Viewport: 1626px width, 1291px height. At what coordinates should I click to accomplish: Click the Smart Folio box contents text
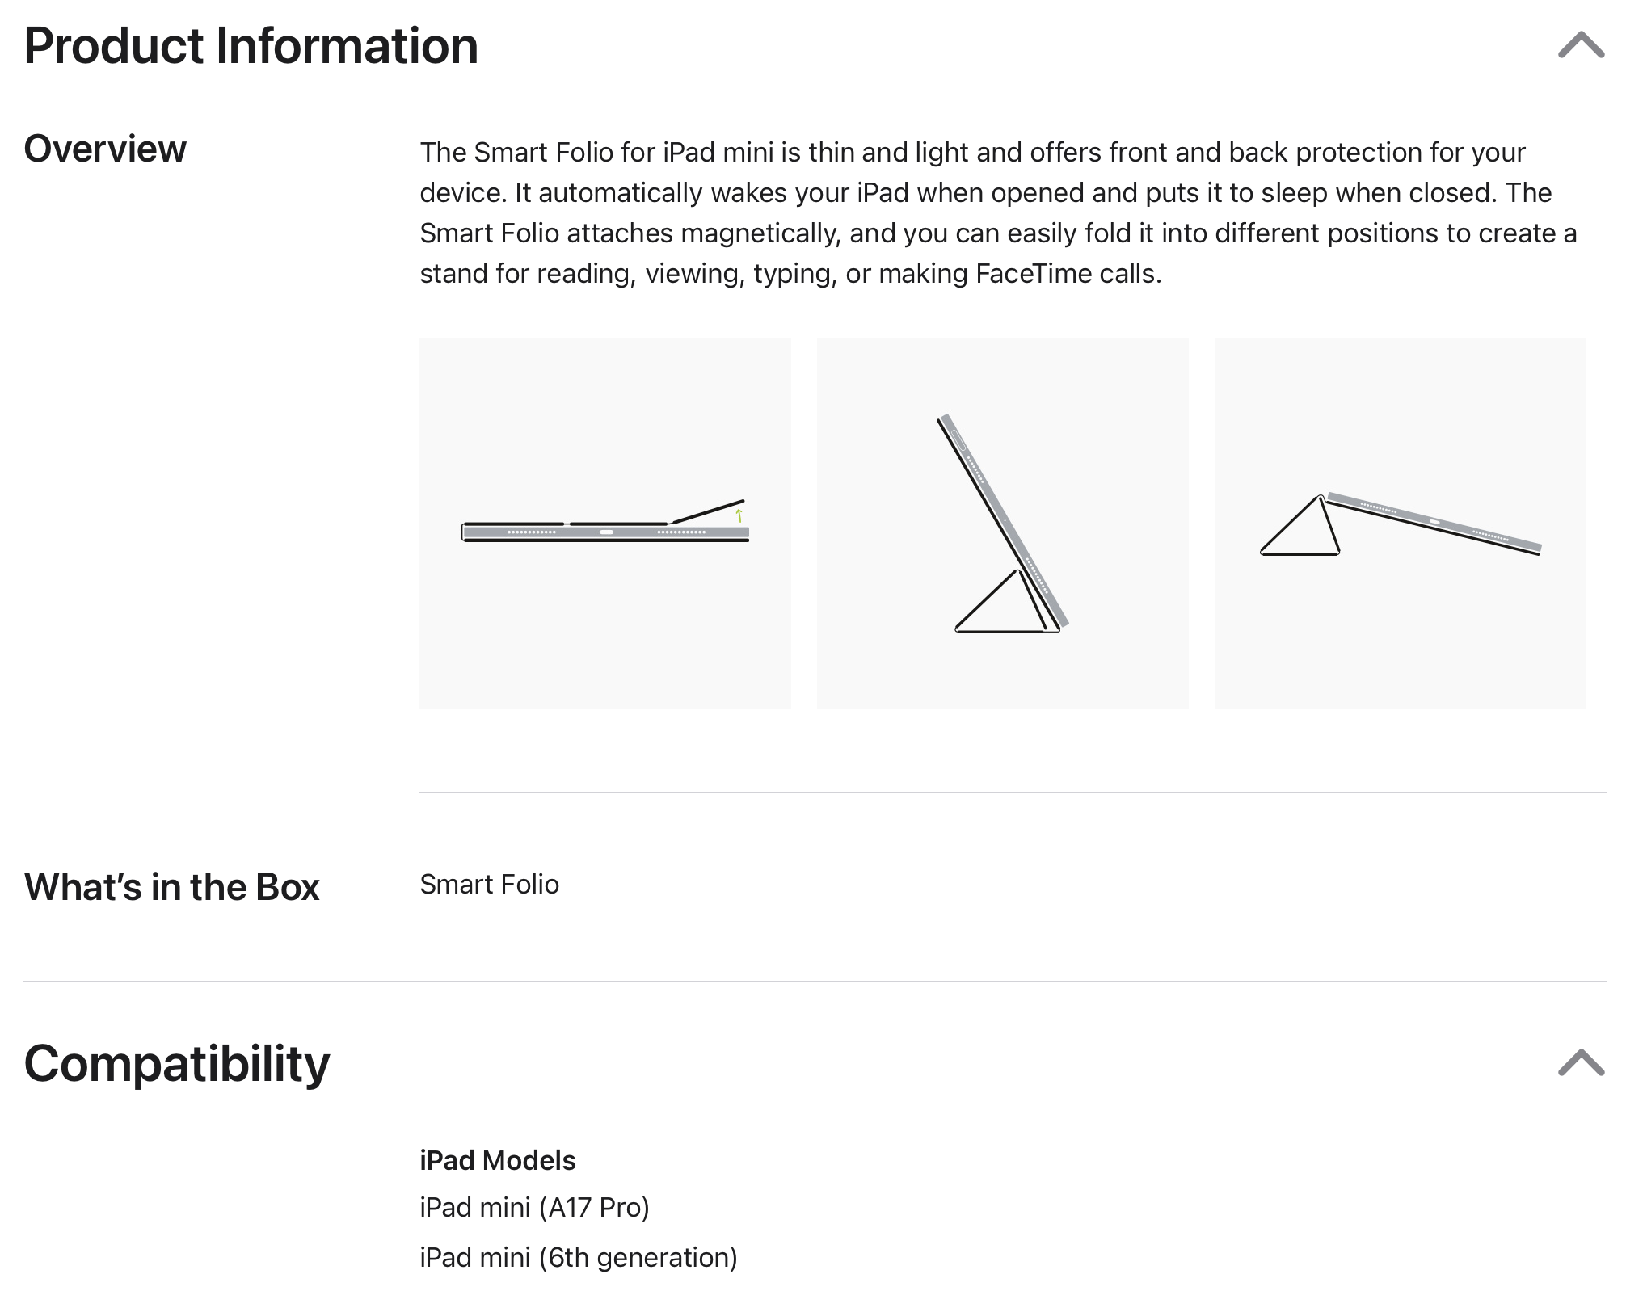tap(489, 885)
